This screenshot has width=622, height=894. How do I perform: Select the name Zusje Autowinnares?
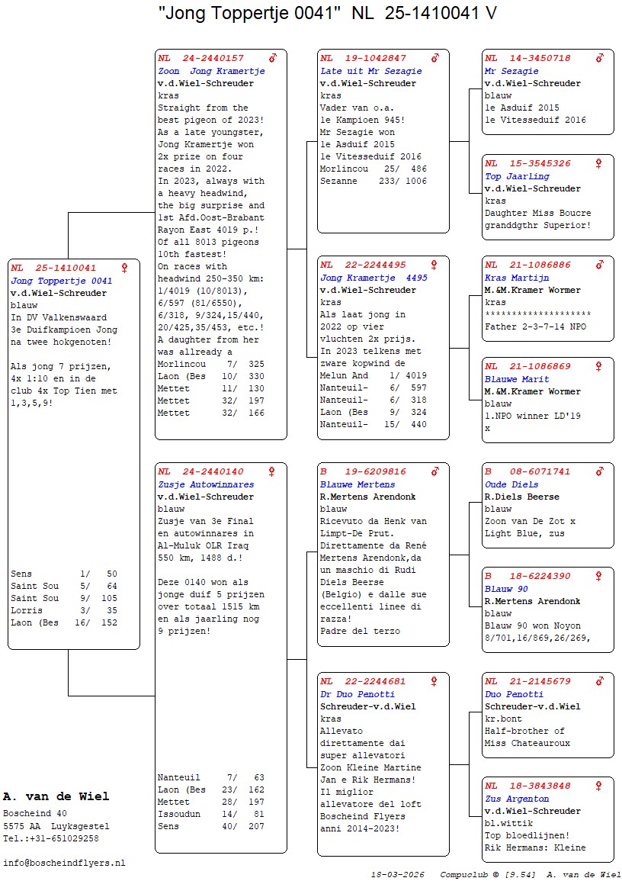click(206, 484)
